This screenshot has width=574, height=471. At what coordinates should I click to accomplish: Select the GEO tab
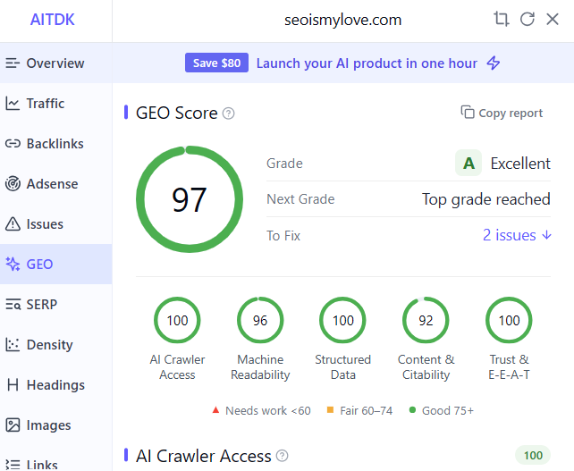[x=56, y=265]
